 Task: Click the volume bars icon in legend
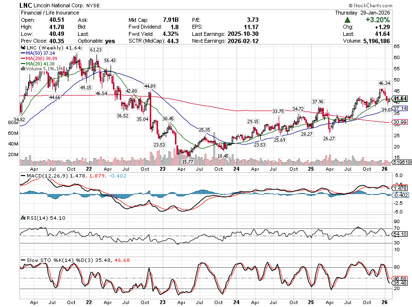tap(22, 69)
